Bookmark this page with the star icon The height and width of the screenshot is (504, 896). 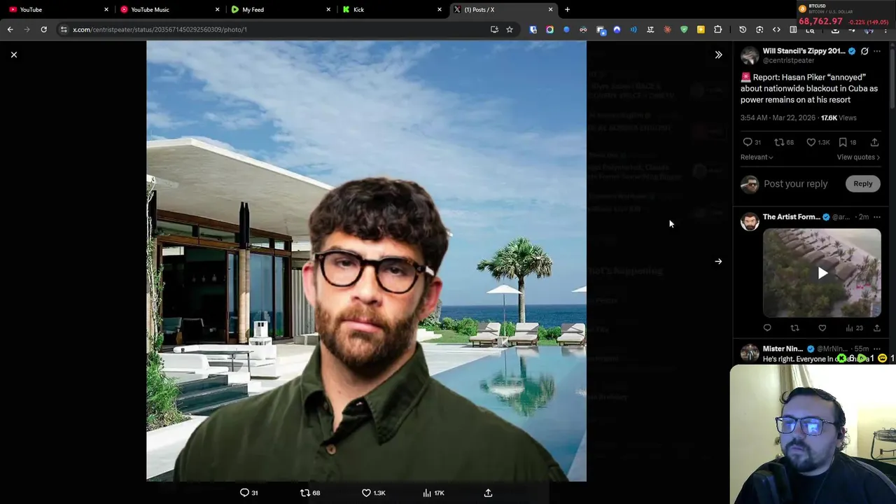tap(510, 29)
